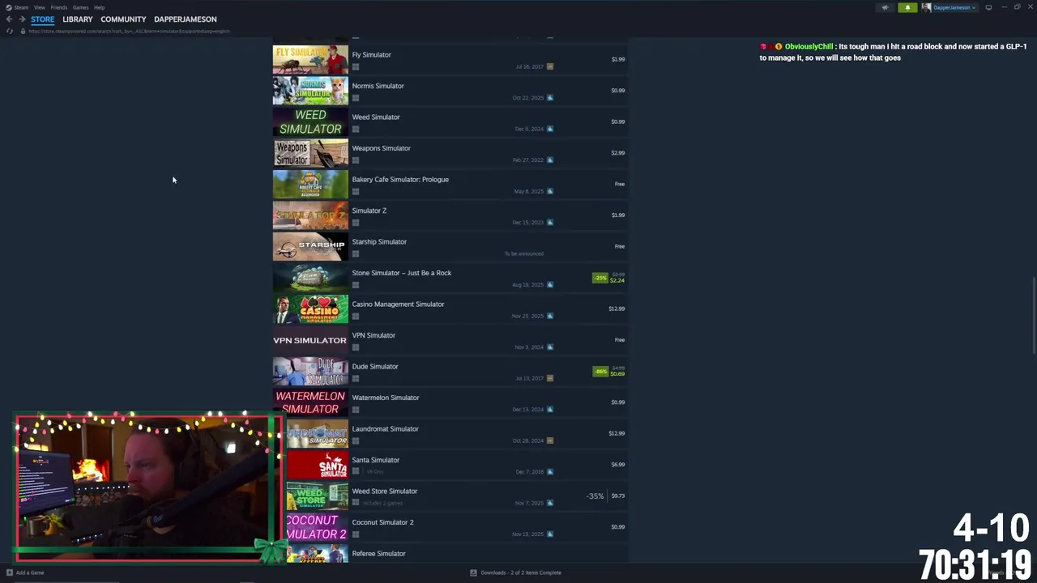Viewport: 1037px width, 583px height.
Task: Click the review icon beside Oct 22, 2025
Action: tap(550, 98)
